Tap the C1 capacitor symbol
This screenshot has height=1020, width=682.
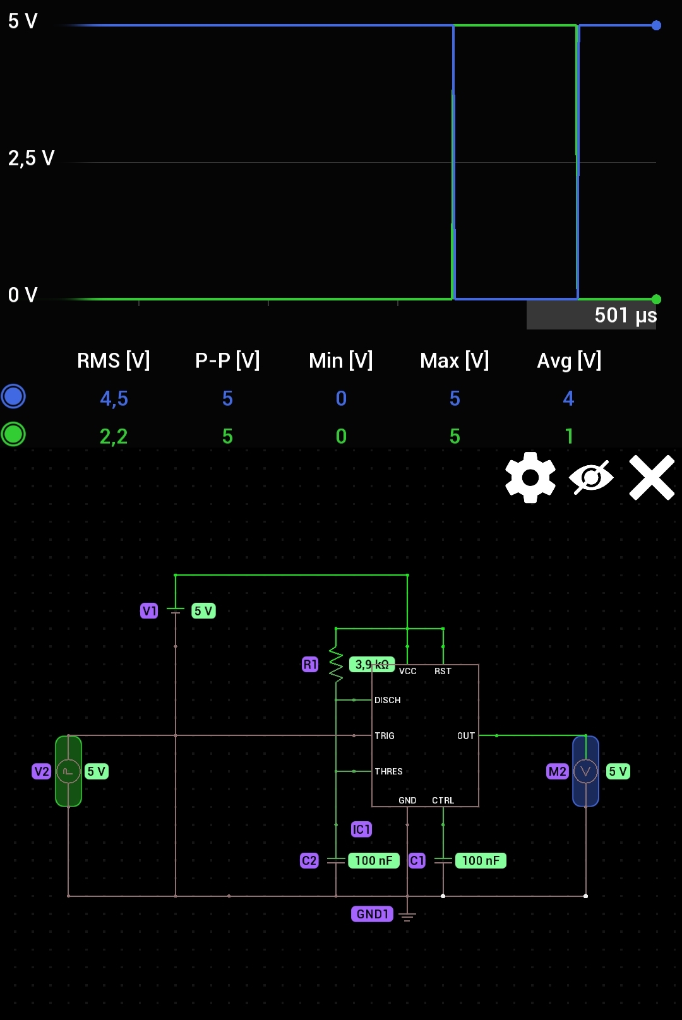443,860
